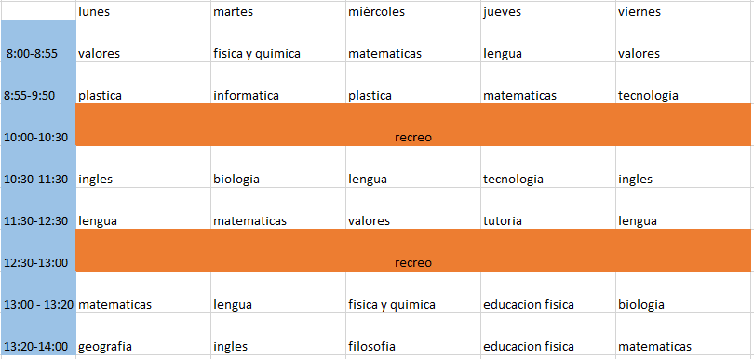Select the 12:30-13:00 time cell
Screen dimensions: 754x359
pyautogui.click(x=38, y=250)
